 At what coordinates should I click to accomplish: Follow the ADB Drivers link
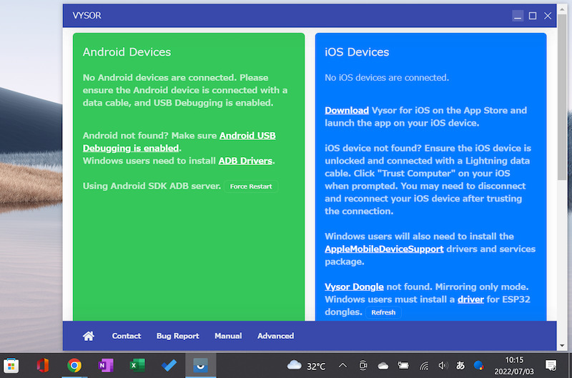pyautogui.click(x=245, y=161)
